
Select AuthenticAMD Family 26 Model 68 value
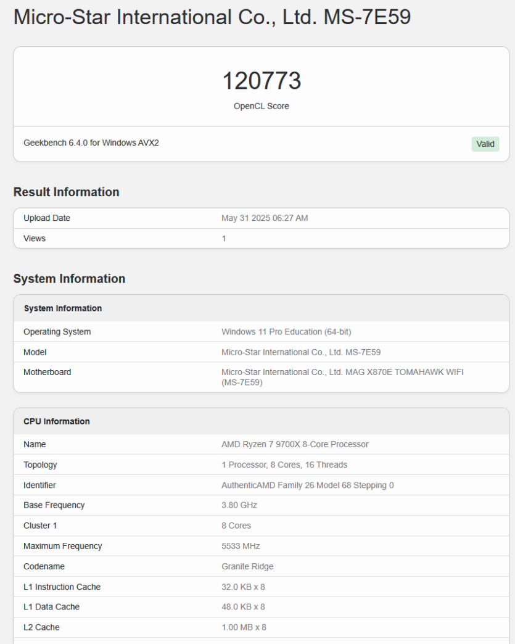coord(308,485)
